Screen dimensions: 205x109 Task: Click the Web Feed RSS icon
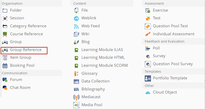76,26
